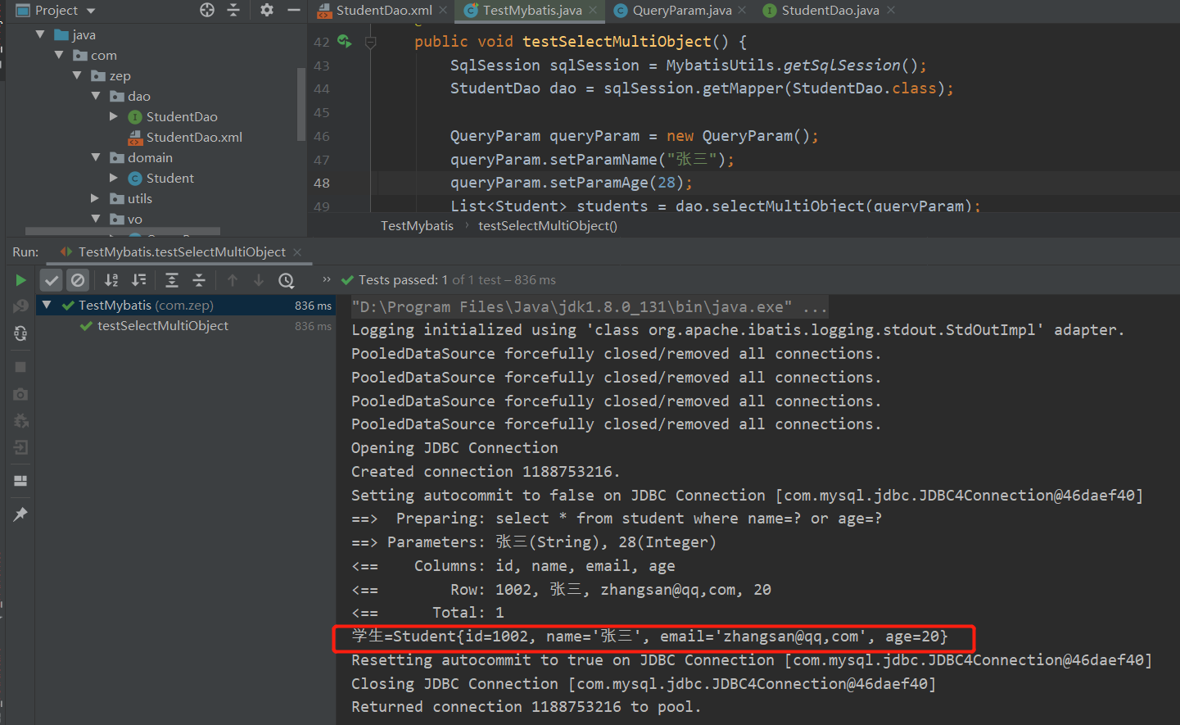Click the Stop process square icon
Image resolution: width=1180 pixels, height=725 pixels.
coord(20,367)
